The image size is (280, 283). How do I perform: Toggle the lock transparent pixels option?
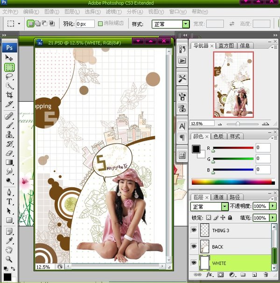point(209,218)
